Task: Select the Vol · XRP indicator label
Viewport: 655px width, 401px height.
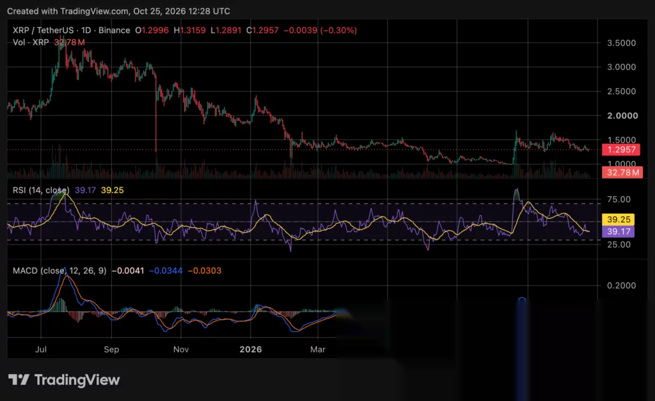Action: coord(31,42)
